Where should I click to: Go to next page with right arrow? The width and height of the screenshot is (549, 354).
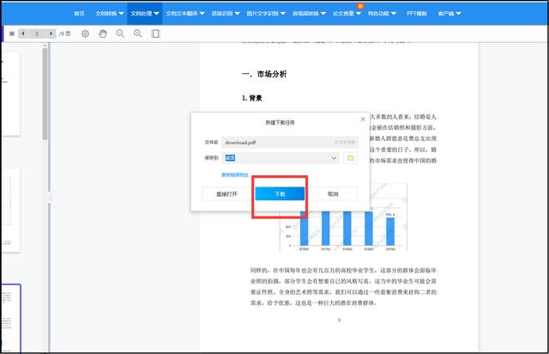click(x=51, y=34)
